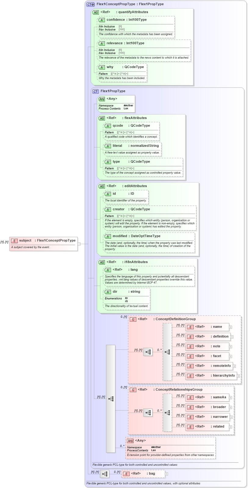Click the A icon of relevance attribute
The height and width of the screenshot is (488, 248).
click(102, 43)
